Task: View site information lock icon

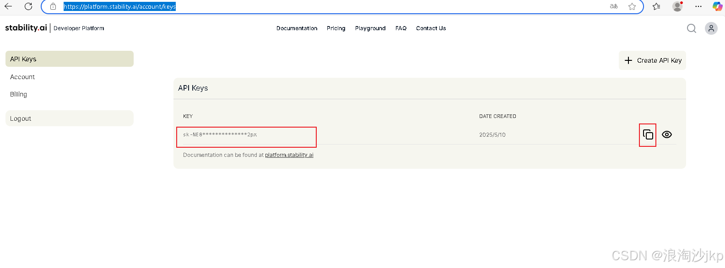Action: tap(53, 6)
